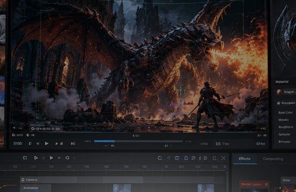
Task: Play the viewport preview with the center play button
Action: pyautogui.click(x=46, y=144)
